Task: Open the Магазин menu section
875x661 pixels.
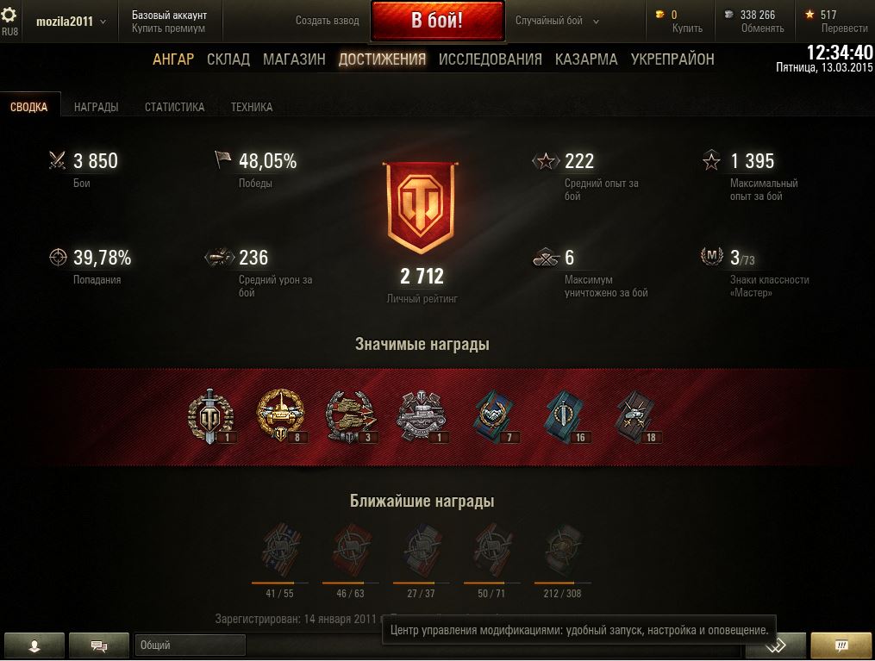Action: 294,59
